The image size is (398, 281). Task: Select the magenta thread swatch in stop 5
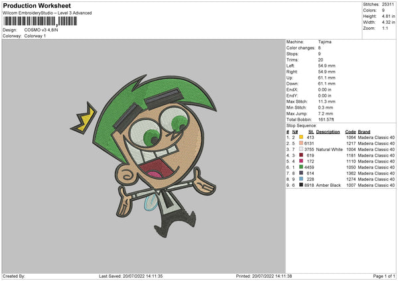pos(301,161)
